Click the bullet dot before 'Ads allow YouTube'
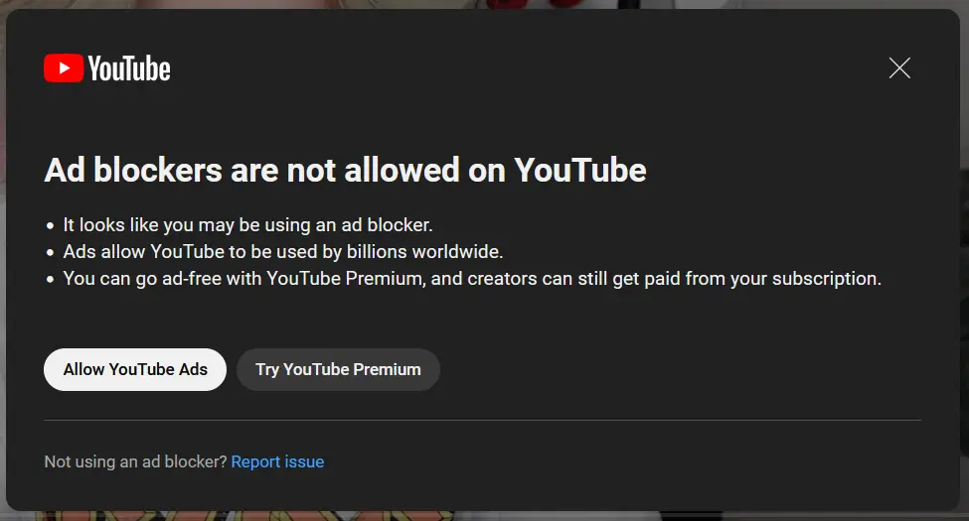The image size is (969, 521). point(50,253)
